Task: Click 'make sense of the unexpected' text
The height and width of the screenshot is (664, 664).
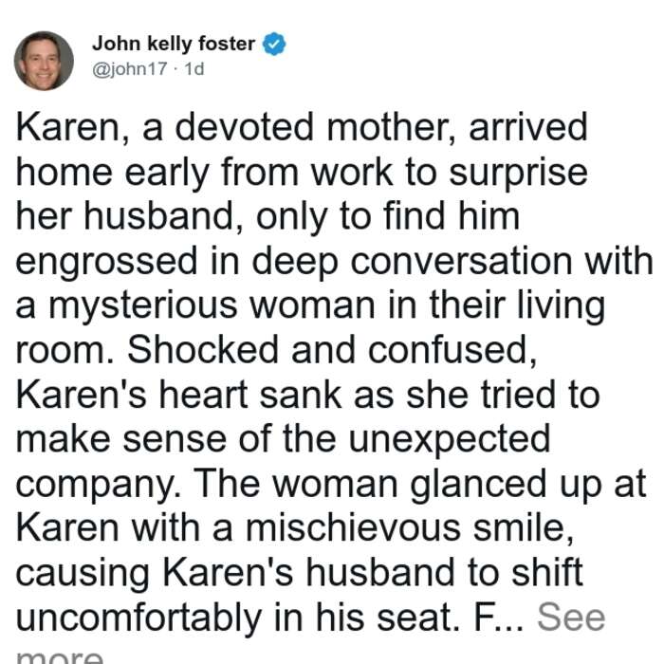Action: 283,439
